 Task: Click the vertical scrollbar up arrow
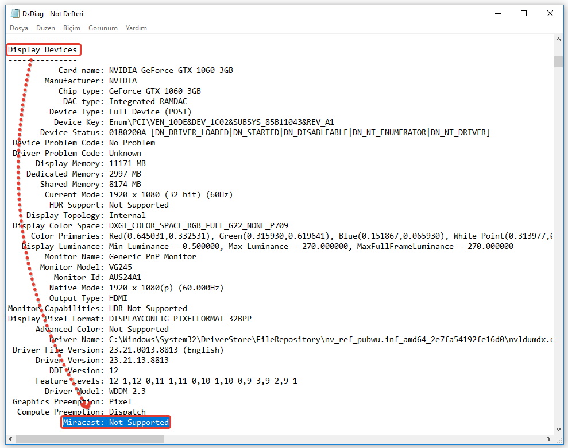(x=558, y=39)
